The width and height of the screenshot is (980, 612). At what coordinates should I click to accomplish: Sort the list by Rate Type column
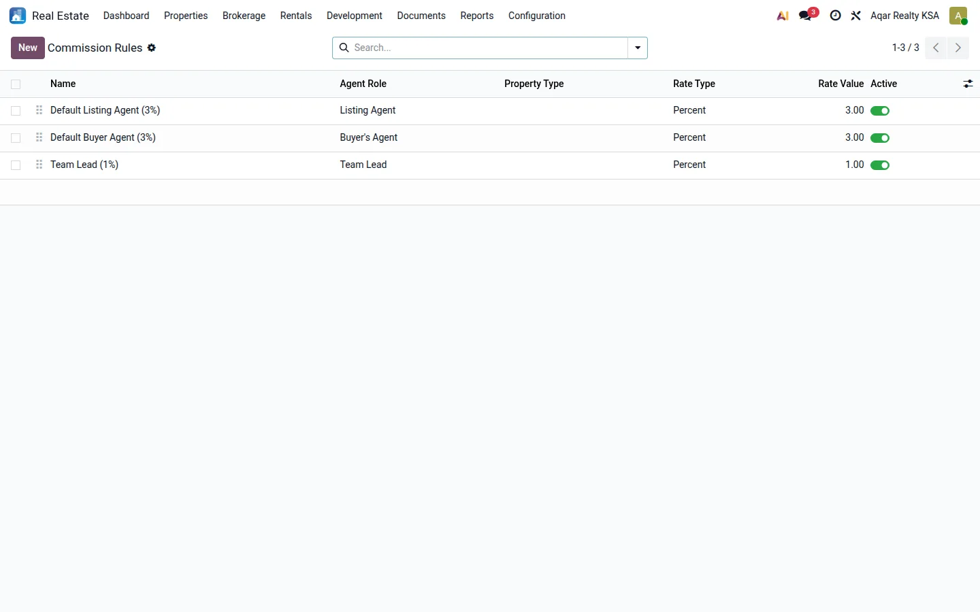pyautogui.click(x=694, y=84)
